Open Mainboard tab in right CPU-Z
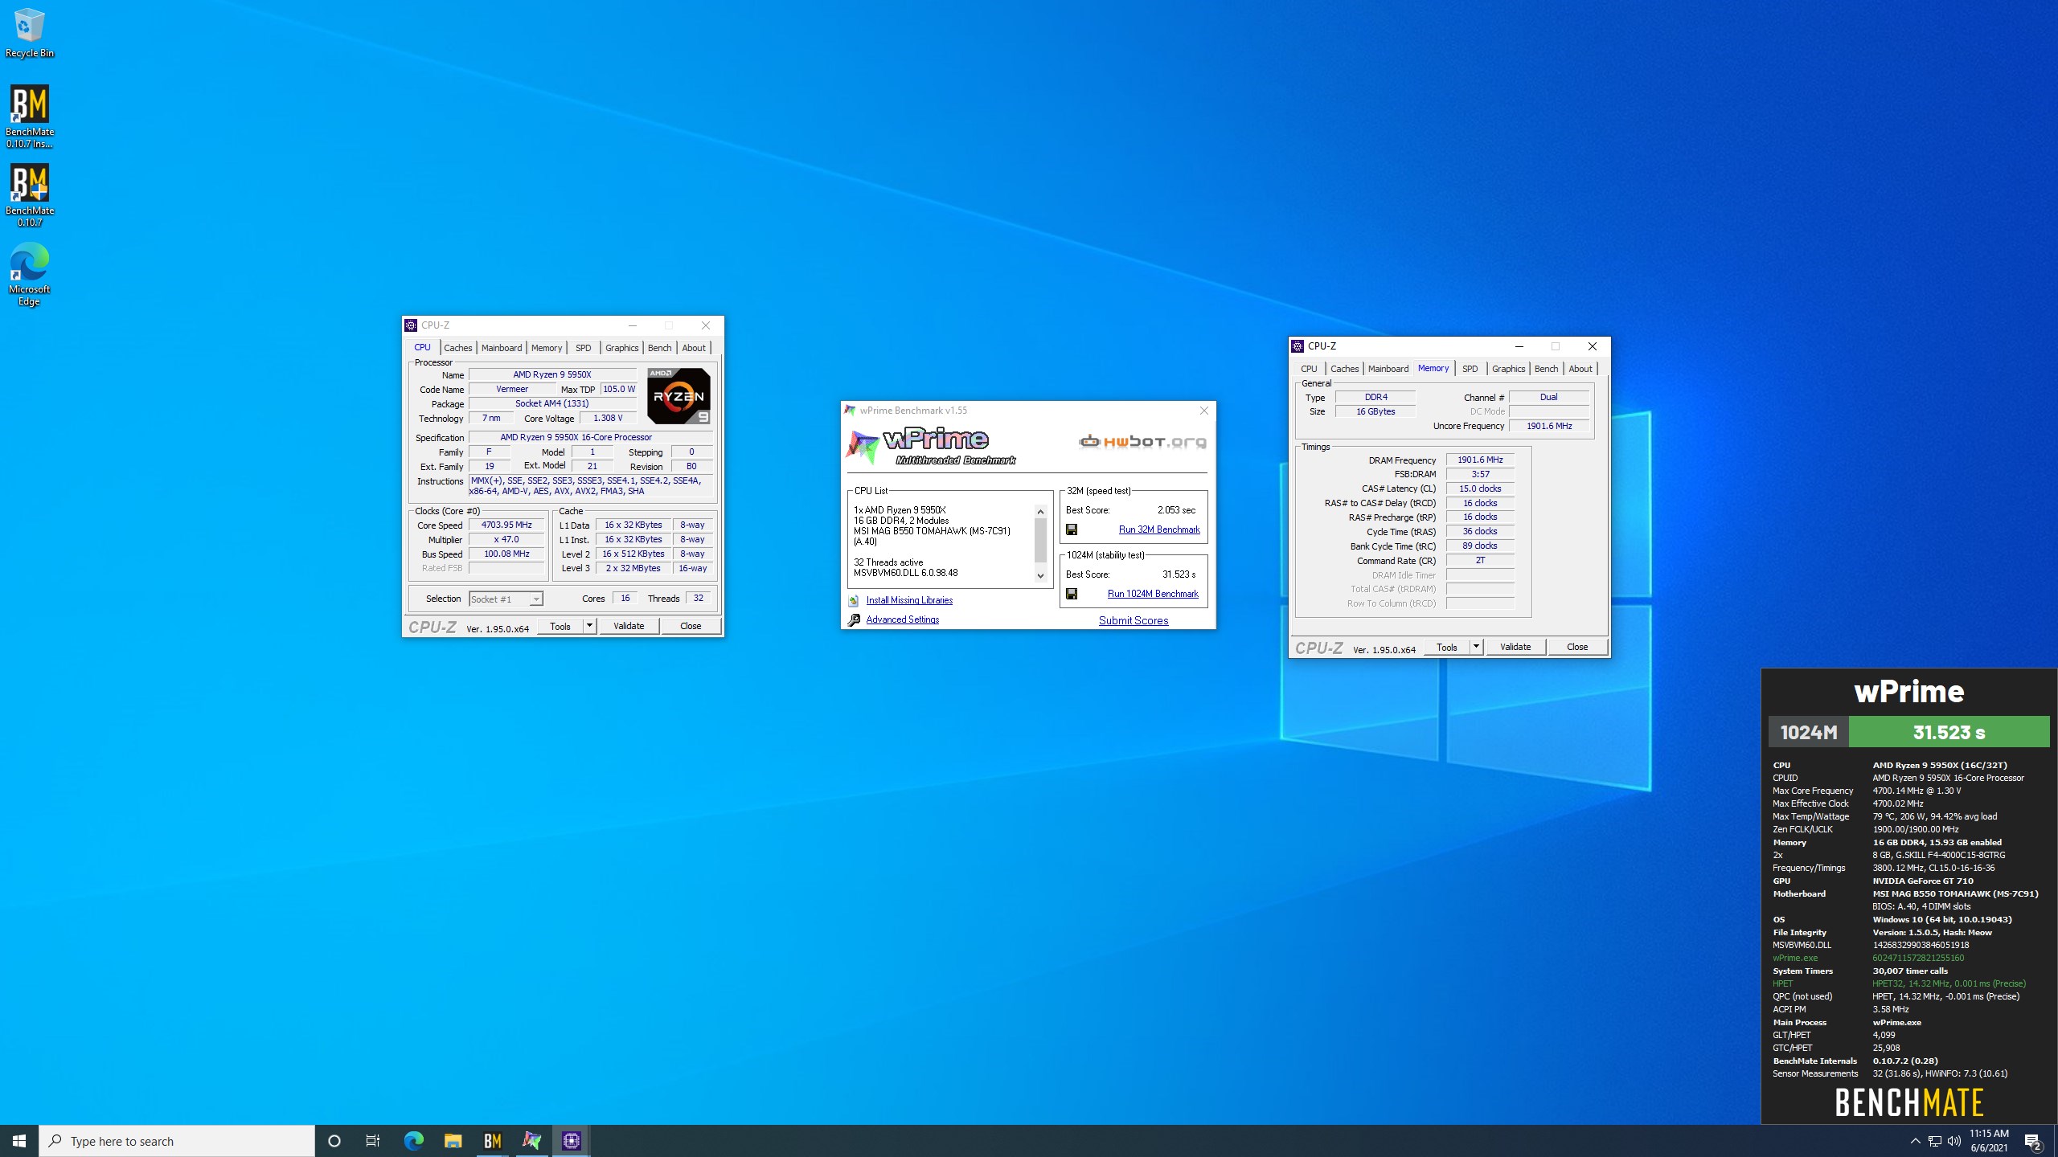 (1388, 369)
